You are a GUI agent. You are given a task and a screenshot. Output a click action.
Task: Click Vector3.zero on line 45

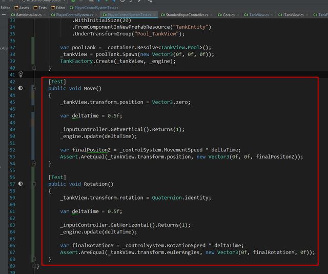tap(170, 102)
